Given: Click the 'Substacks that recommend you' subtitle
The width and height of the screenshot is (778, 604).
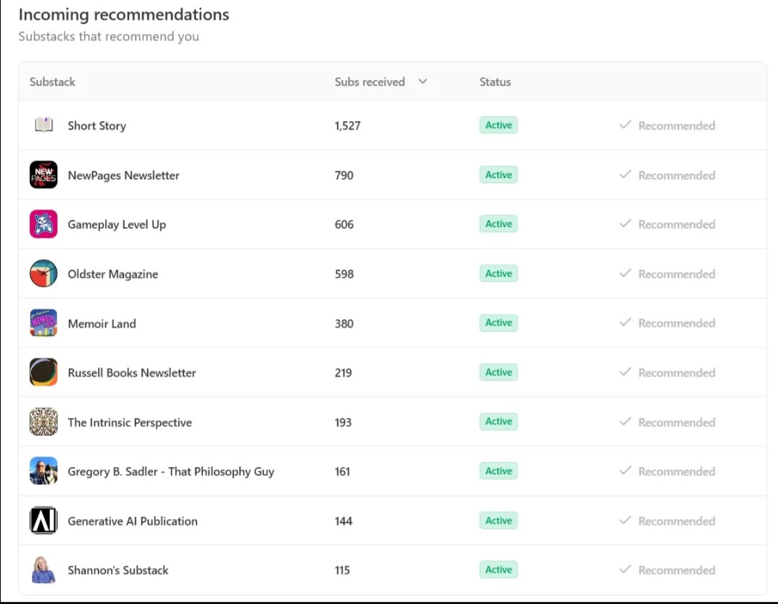Looking at the screenshot, I should point(109,37).
